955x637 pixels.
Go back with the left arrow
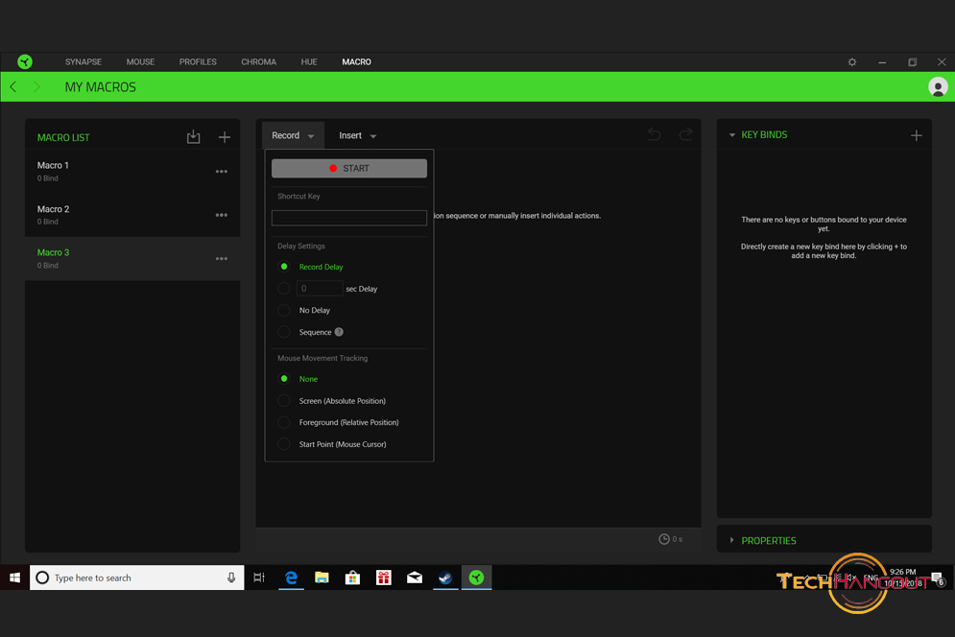click(x=12, y=87)
